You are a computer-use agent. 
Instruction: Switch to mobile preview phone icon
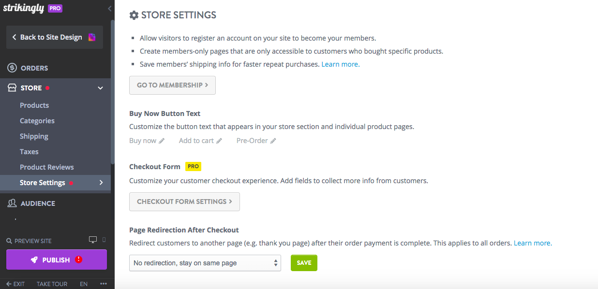pos(104,240)
